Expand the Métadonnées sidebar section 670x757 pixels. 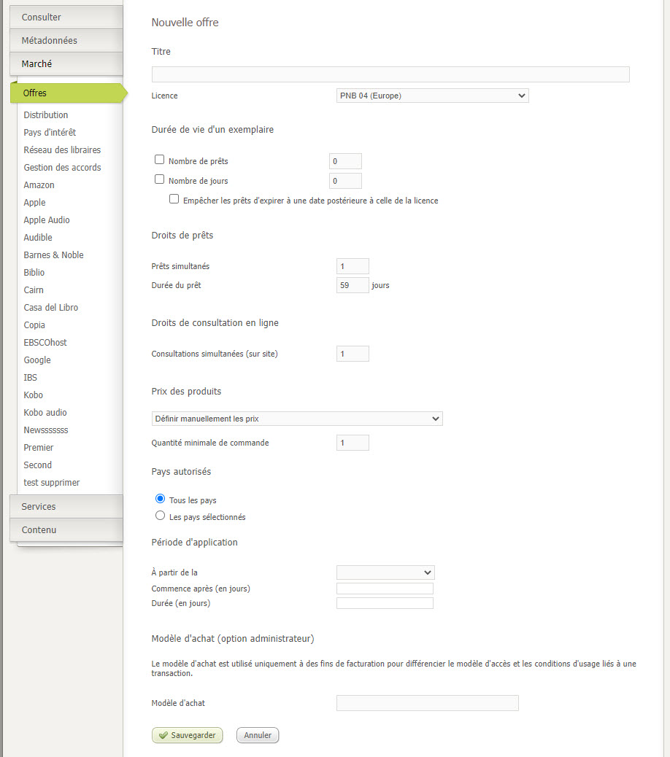tap(66, 40)
